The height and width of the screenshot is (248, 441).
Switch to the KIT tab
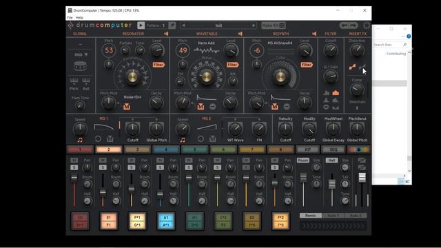point(308,149)
